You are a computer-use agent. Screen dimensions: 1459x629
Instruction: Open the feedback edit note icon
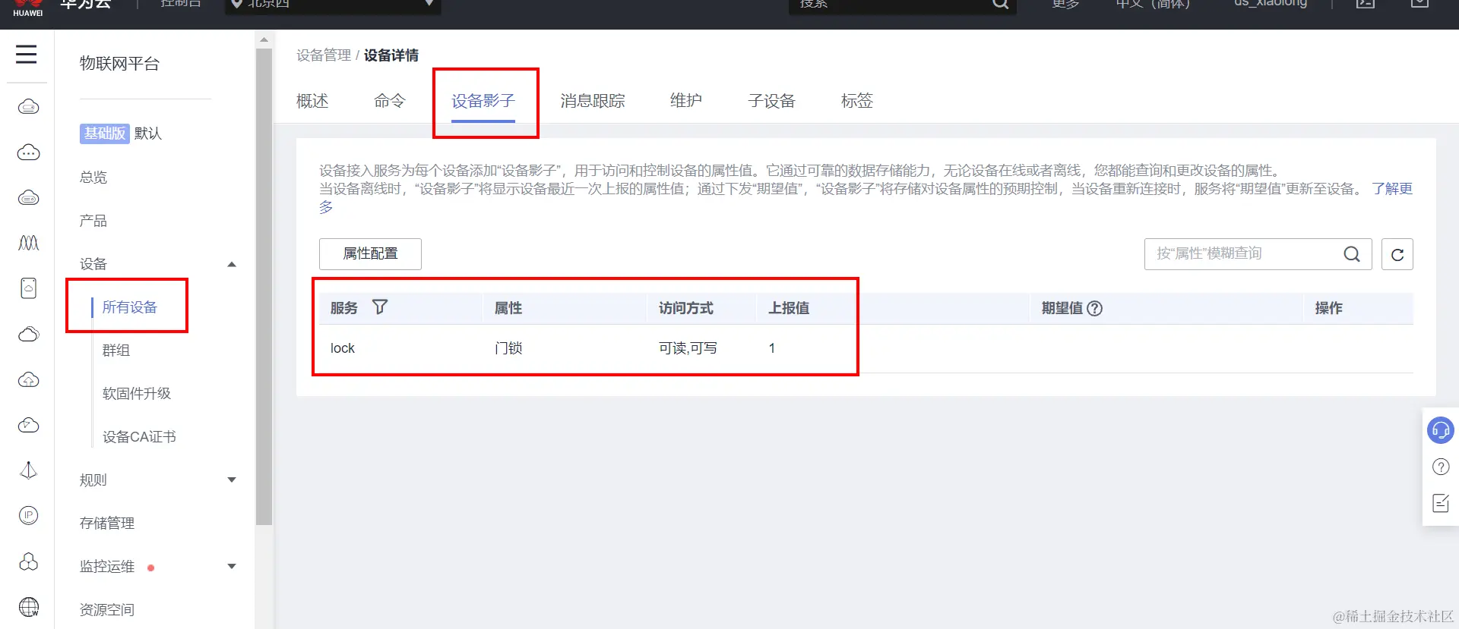click(x=1441, y=503)
